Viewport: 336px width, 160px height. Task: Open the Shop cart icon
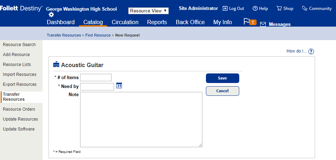point(279,9)
